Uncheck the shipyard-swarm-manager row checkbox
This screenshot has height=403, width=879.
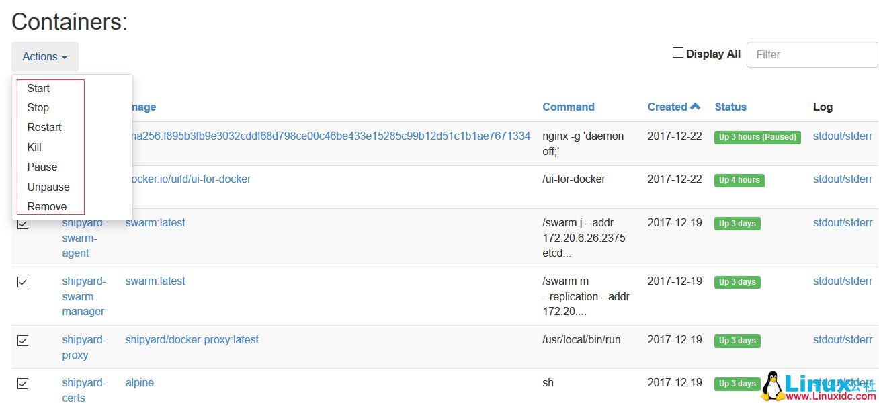click(x=22, y=282)
